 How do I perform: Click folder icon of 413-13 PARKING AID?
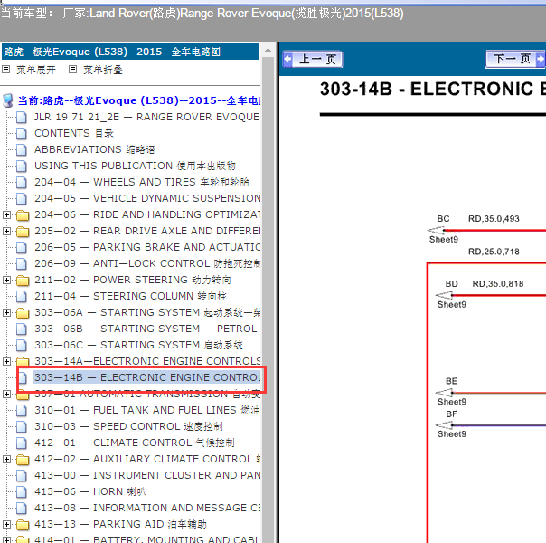coord(23,525)
